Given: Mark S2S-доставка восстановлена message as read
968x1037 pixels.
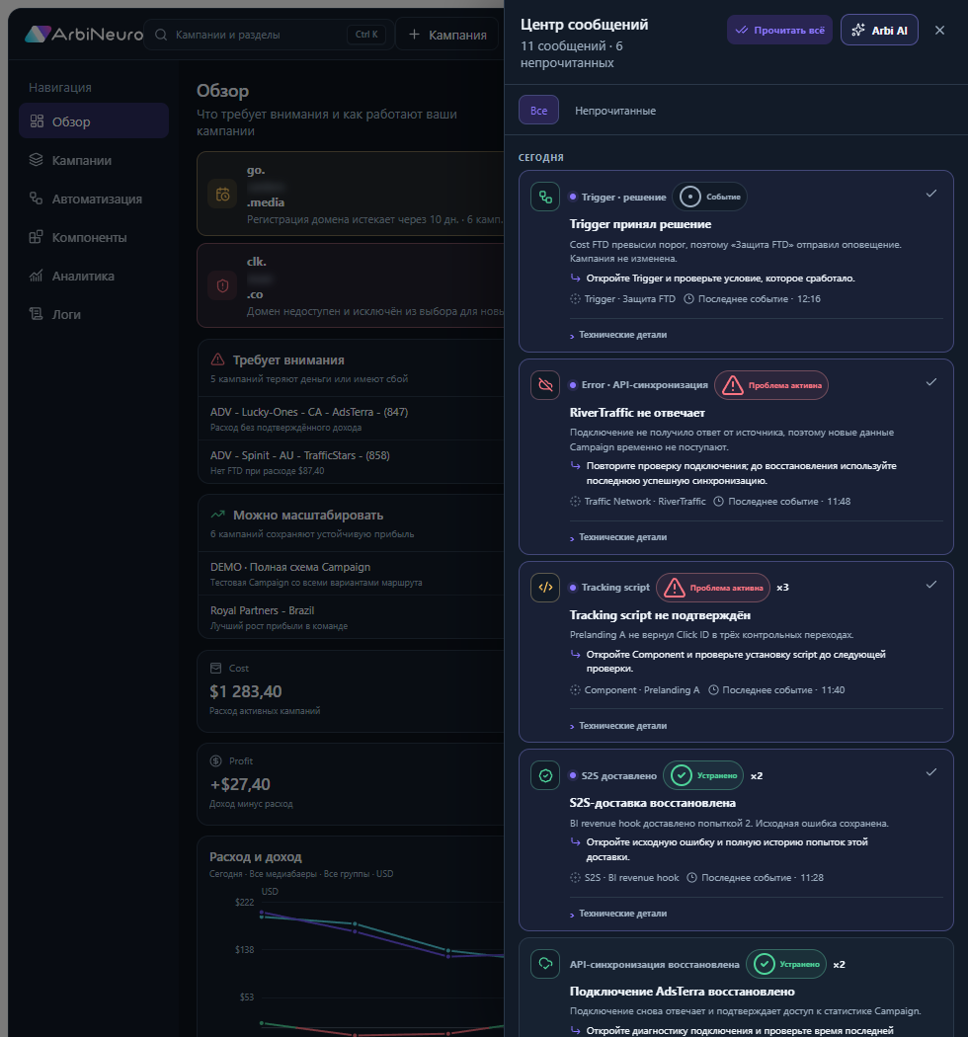Looking at the screenshot, I should (930, 772).
